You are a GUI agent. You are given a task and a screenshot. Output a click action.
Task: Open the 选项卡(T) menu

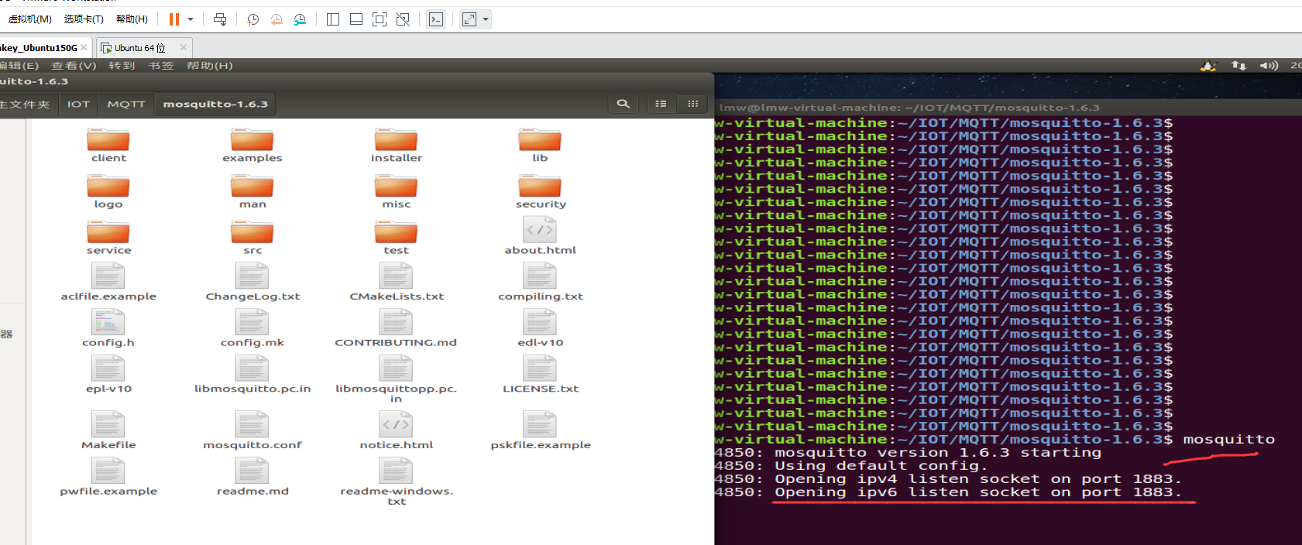[x=84, y=19]
